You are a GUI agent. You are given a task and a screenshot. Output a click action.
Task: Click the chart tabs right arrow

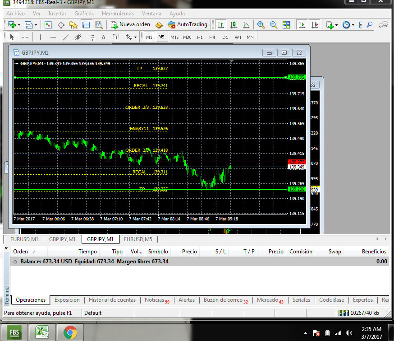coord(385,239)
